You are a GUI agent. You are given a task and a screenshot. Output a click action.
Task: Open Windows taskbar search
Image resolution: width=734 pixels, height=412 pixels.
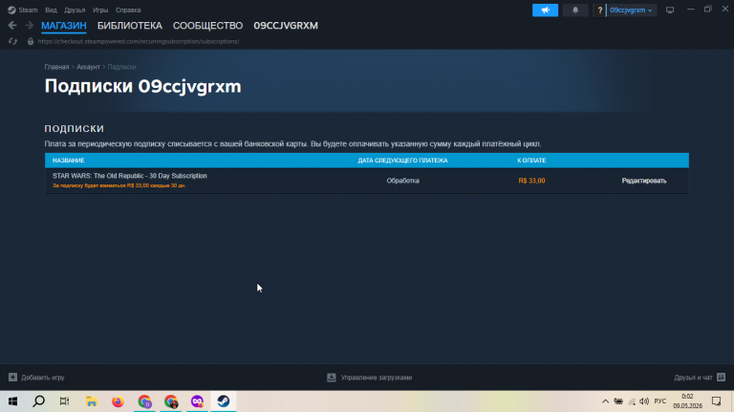[x=39, y=401]
